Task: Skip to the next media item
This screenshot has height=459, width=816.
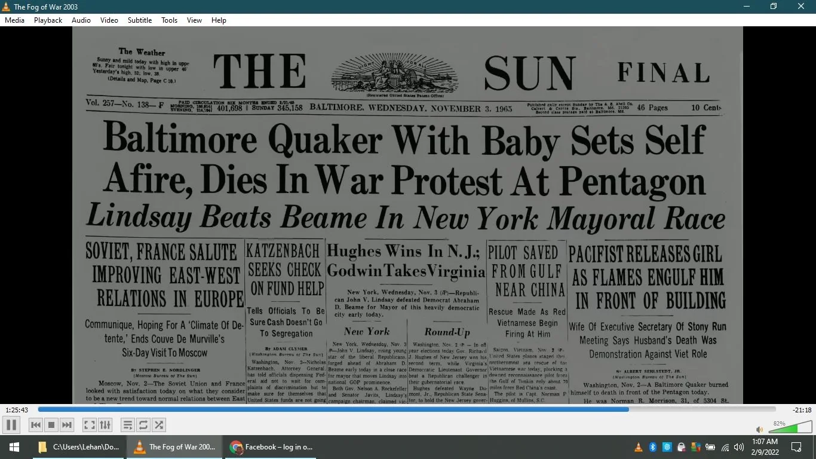Action: 67,425
